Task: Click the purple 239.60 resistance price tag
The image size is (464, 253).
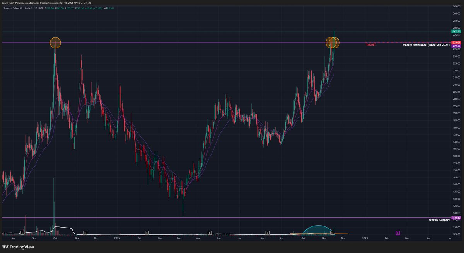Action: click(456, 46)
